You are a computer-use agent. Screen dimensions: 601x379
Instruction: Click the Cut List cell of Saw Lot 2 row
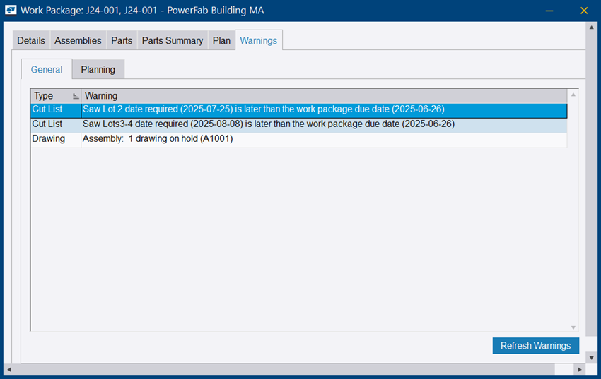tap(56, 110)
